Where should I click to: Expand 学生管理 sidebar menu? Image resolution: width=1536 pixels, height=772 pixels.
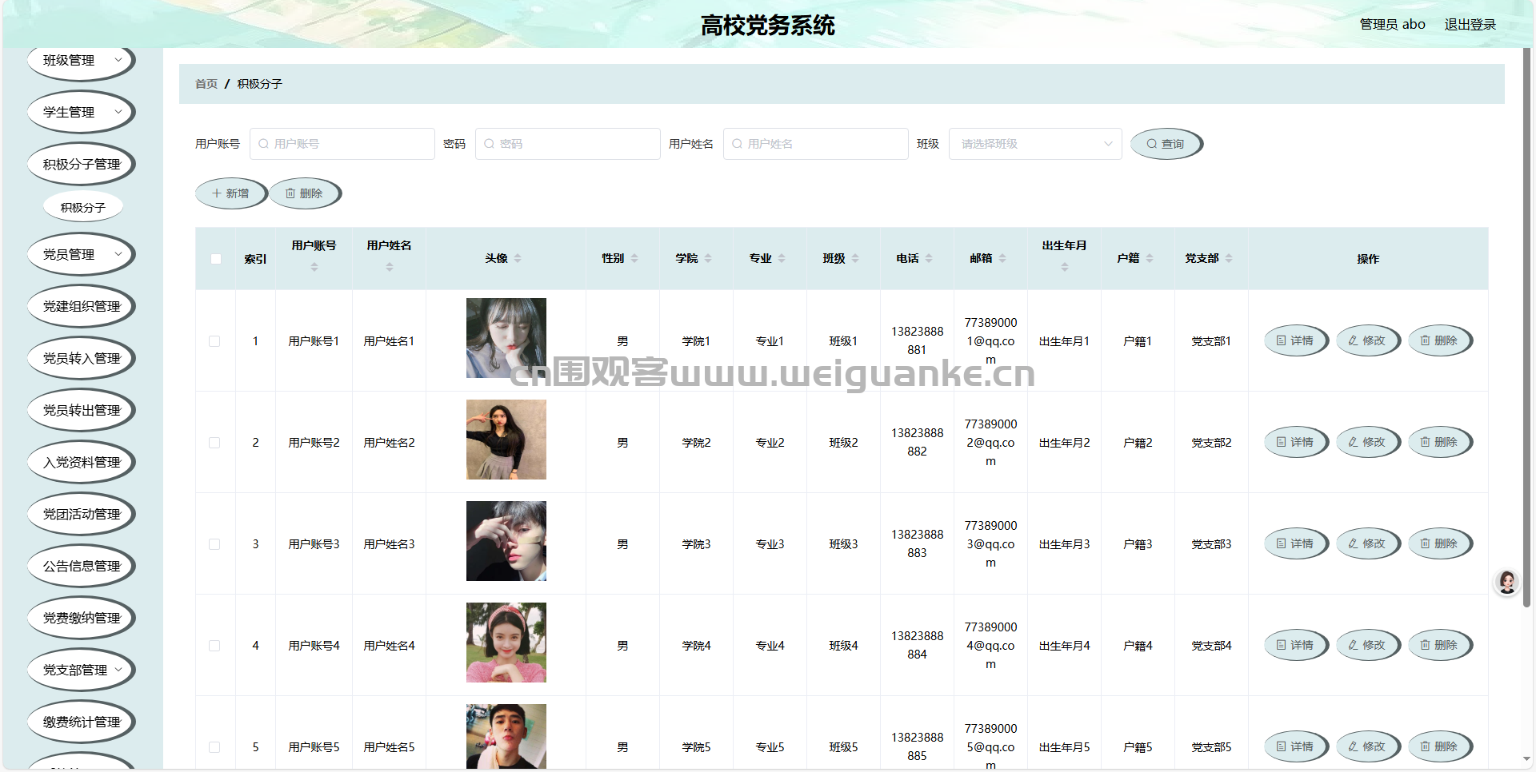[82, 112]
